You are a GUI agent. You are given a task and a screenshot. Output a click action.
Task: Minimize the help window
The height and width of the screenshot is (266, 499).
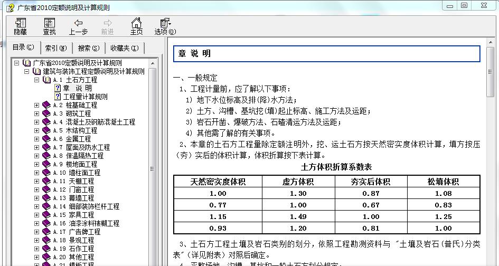pyautogui.click(x=450, y=5)
